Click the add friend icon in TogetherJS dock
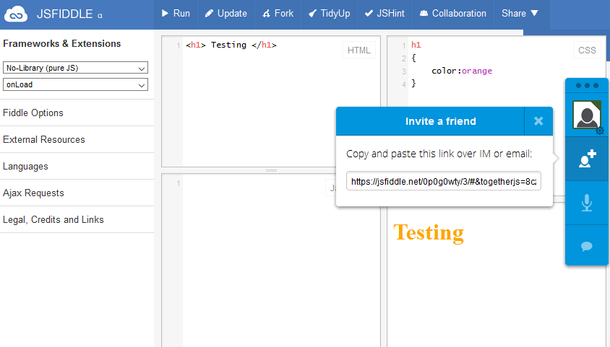 [x=587, y=159]
